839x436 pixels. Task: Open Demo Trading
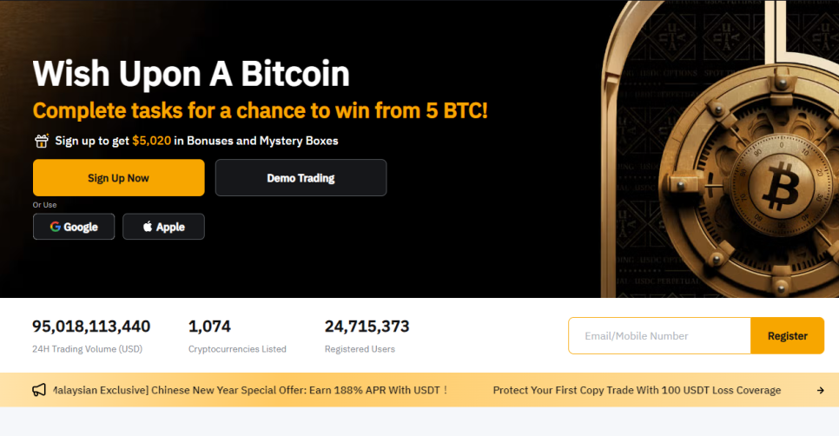tap(301, 177)
